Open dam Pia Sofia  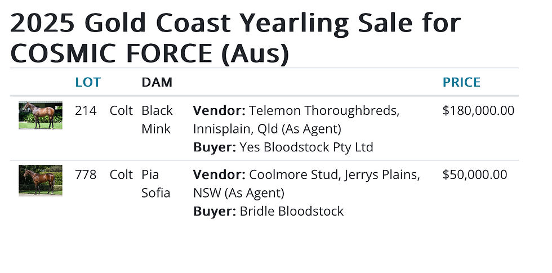pyautogui.click(x=155, y=184)
